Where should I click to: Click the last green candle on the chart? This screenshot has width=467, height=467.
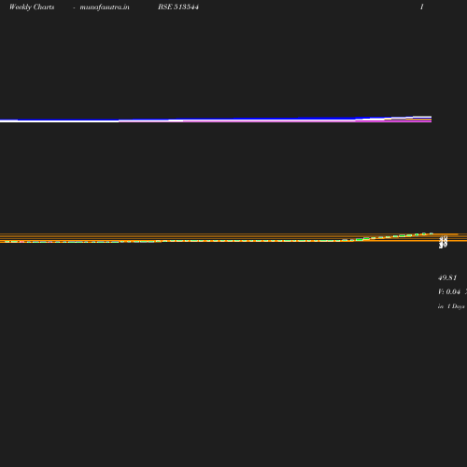[x=432, y=233]
